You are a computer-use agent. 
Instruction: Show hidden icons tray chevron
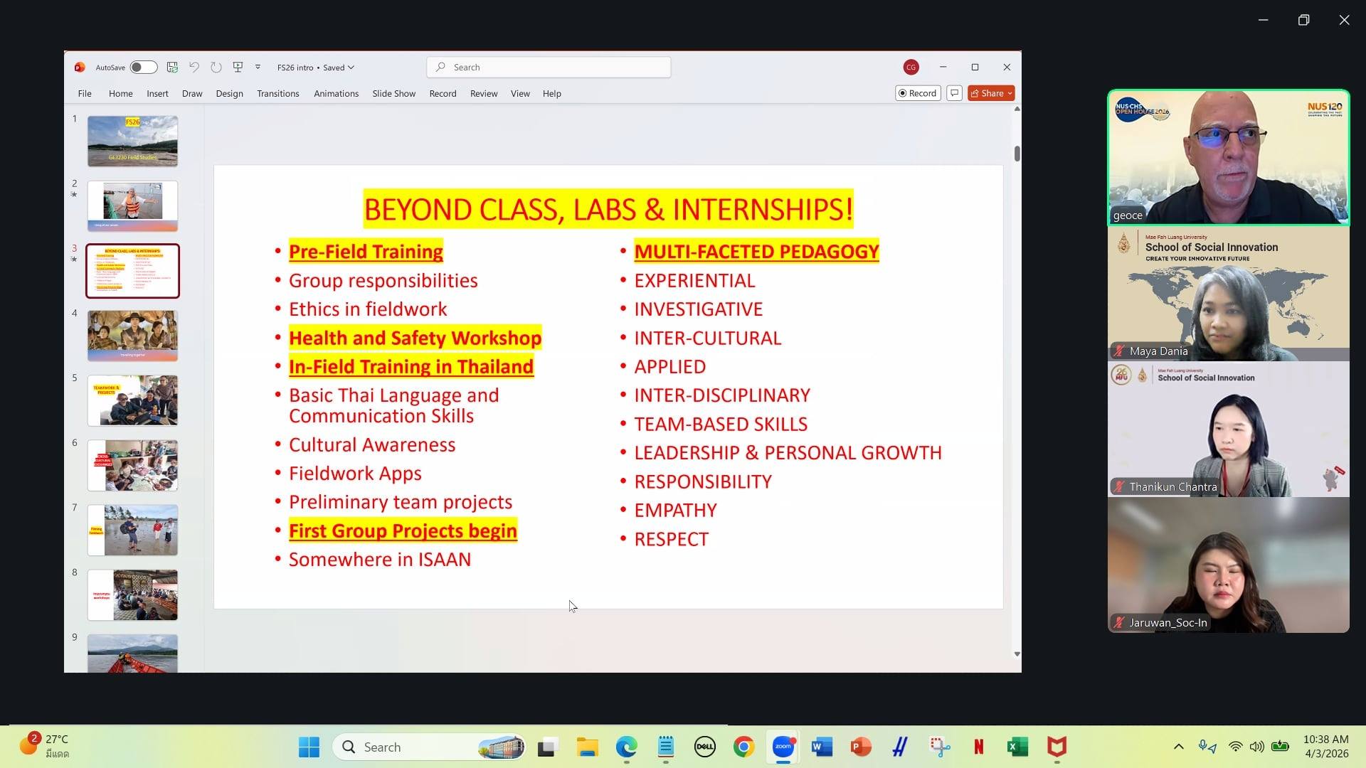(1179, 747)
